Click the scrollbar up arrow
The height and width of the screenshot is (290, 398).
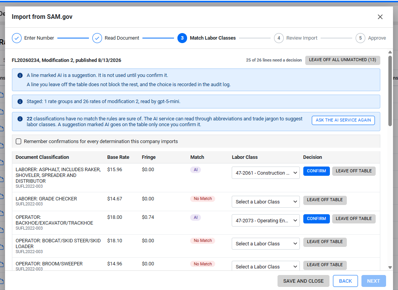point(390,52)
